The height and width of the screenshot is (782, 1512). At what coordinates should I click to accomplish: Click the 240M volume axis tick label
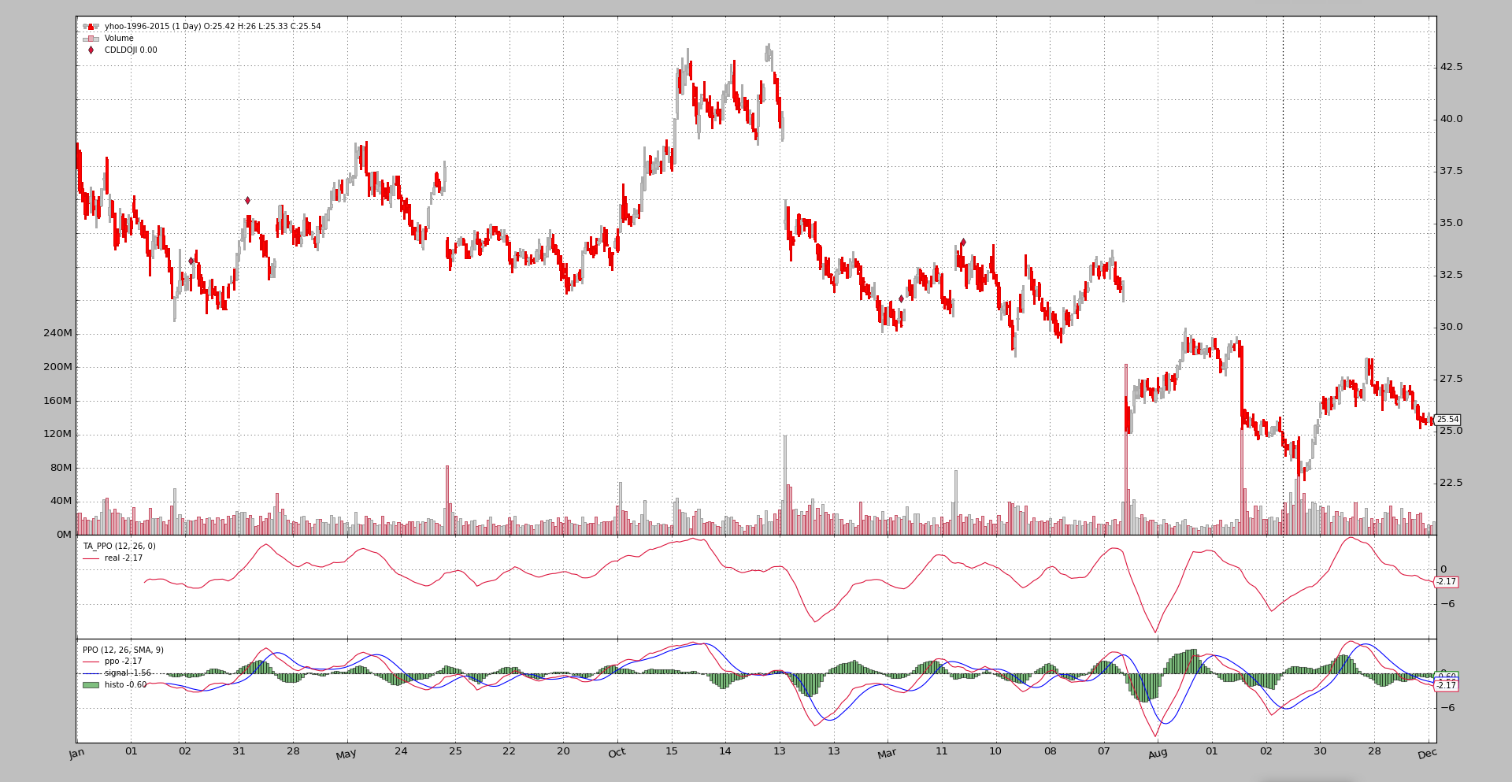[x=57, y=333]
